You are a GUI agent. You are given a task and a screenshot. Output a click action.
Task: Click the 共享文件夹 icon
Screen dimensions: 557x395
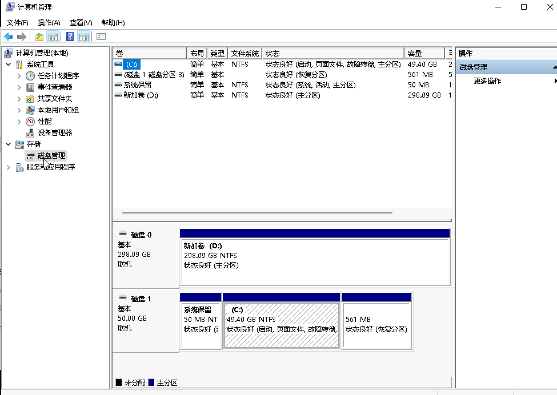30,99
